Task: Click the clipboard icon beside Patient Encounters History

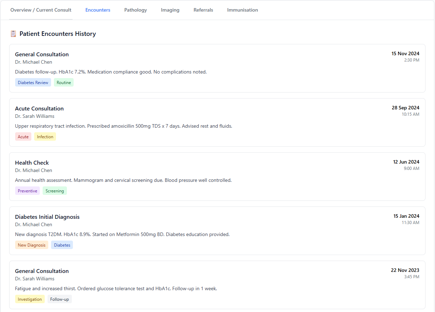Action: coord(13,34)
